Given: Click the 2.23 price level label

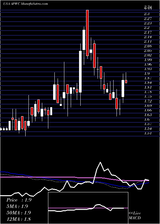Looking at the screenshot, I should 148,23.
